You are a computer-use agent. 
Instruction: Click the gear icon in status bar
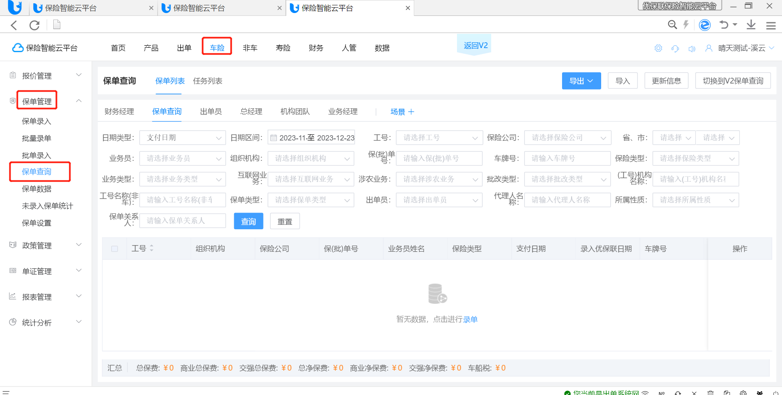point(743,393)
